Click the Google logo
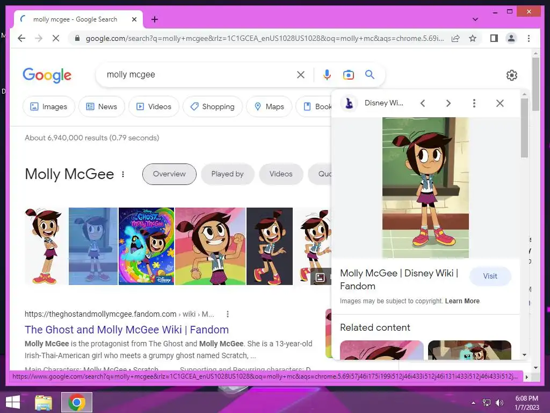 47,75
